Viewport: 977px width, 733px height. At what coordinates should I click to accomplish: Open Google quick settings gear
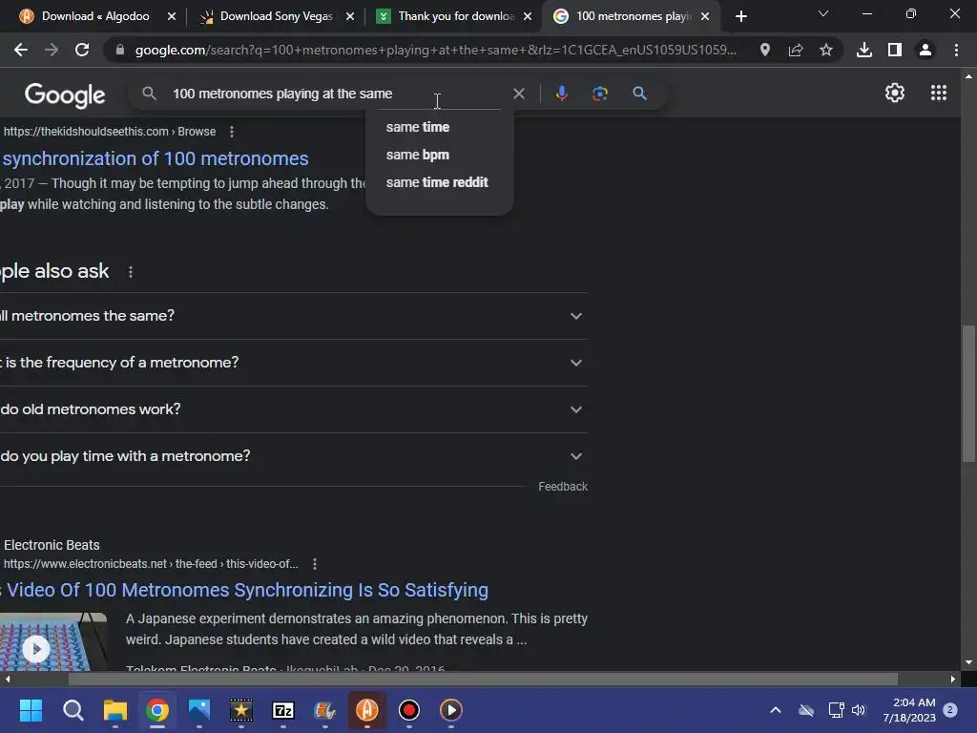point(895,93)
